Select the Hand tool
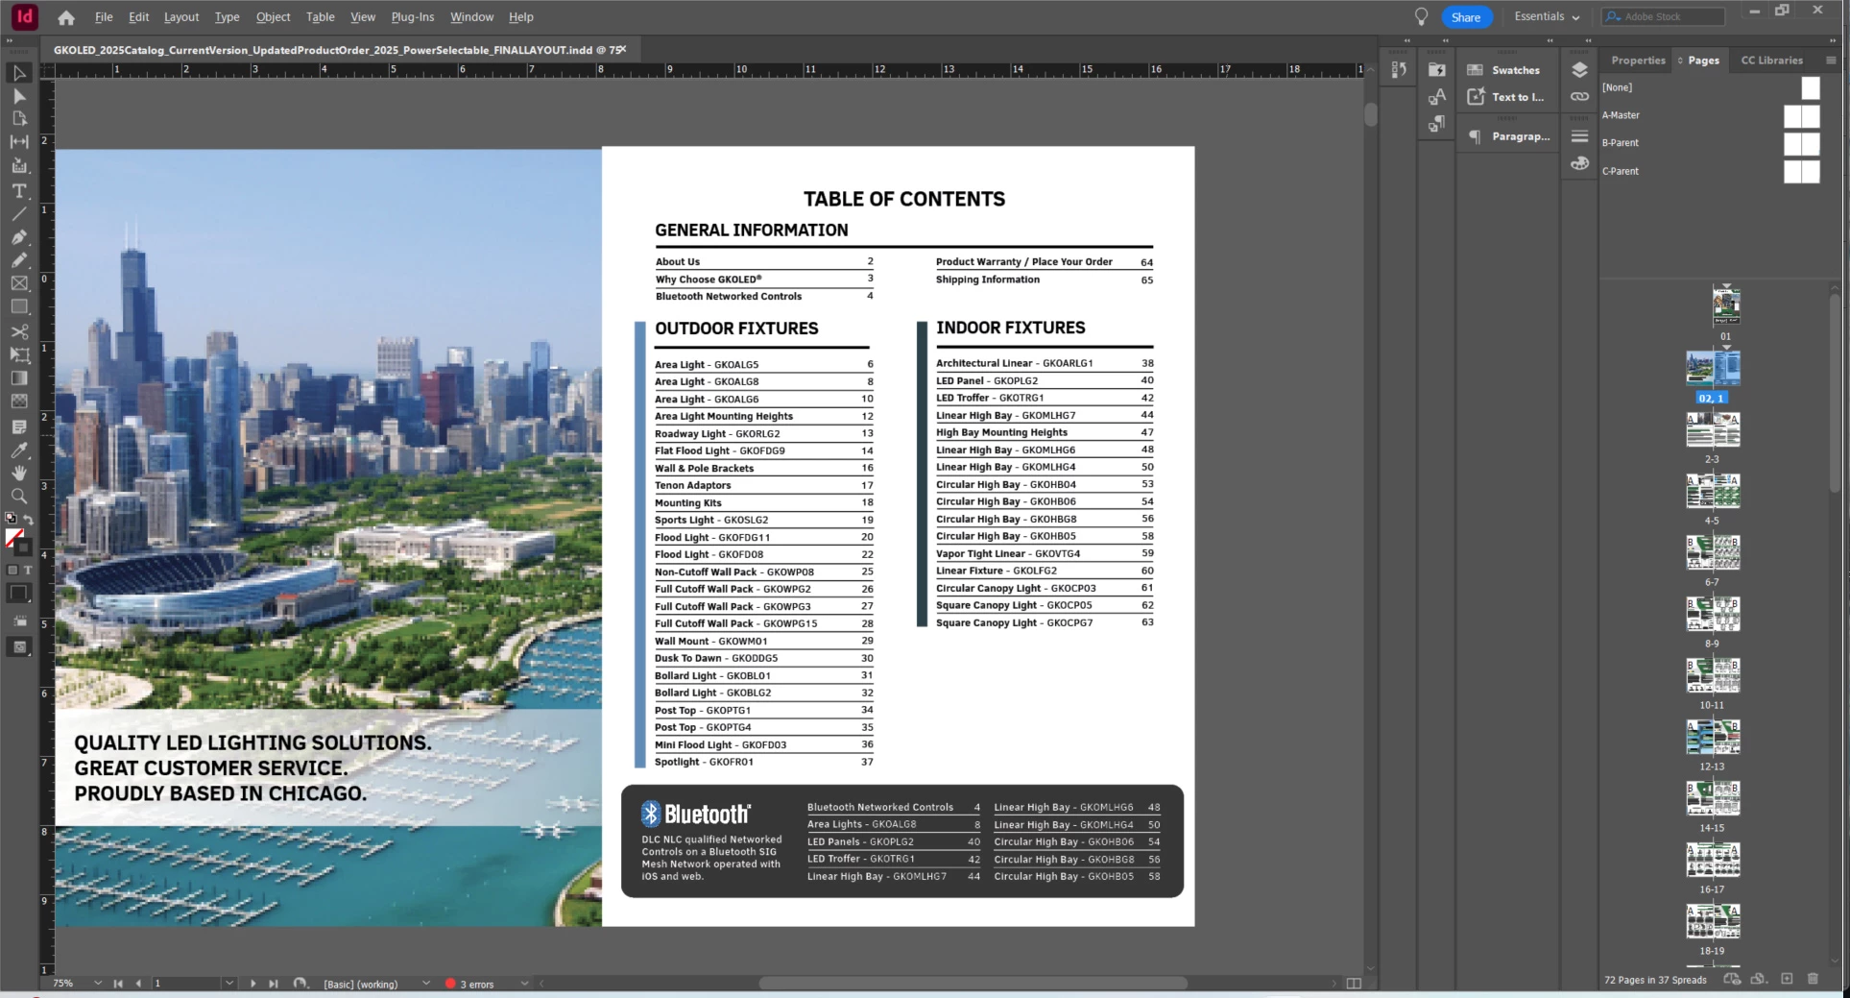The height and width of the screenshot is (998, 1850). coord(19,473)
